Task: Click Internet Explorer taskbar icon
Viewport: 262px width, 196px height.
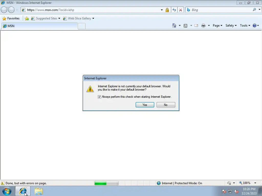Action: (x=23, y=191)
